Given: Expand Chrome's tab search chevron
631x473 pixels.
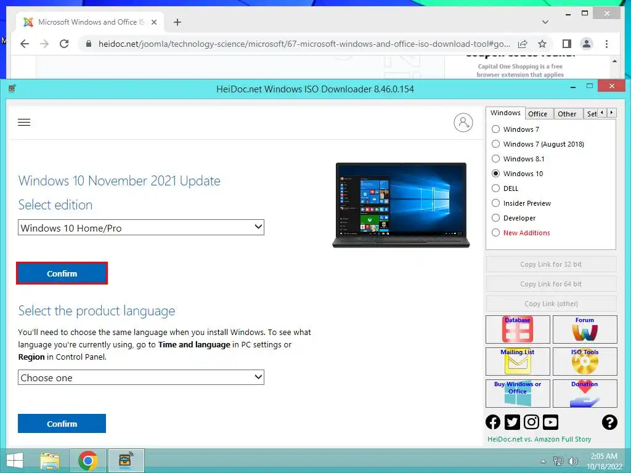Looking at the screenshot, I should 545,22.
